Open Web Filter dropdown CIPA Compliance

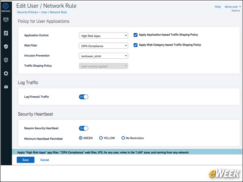point(103,46)
